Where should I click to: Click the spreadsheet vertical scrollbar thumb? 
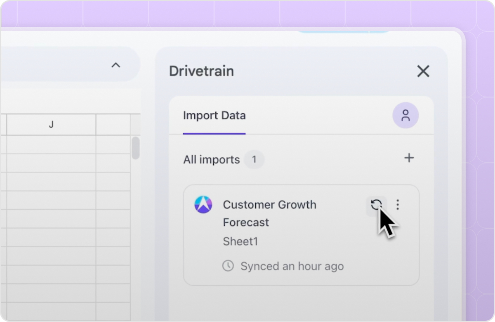coord(135,148)
